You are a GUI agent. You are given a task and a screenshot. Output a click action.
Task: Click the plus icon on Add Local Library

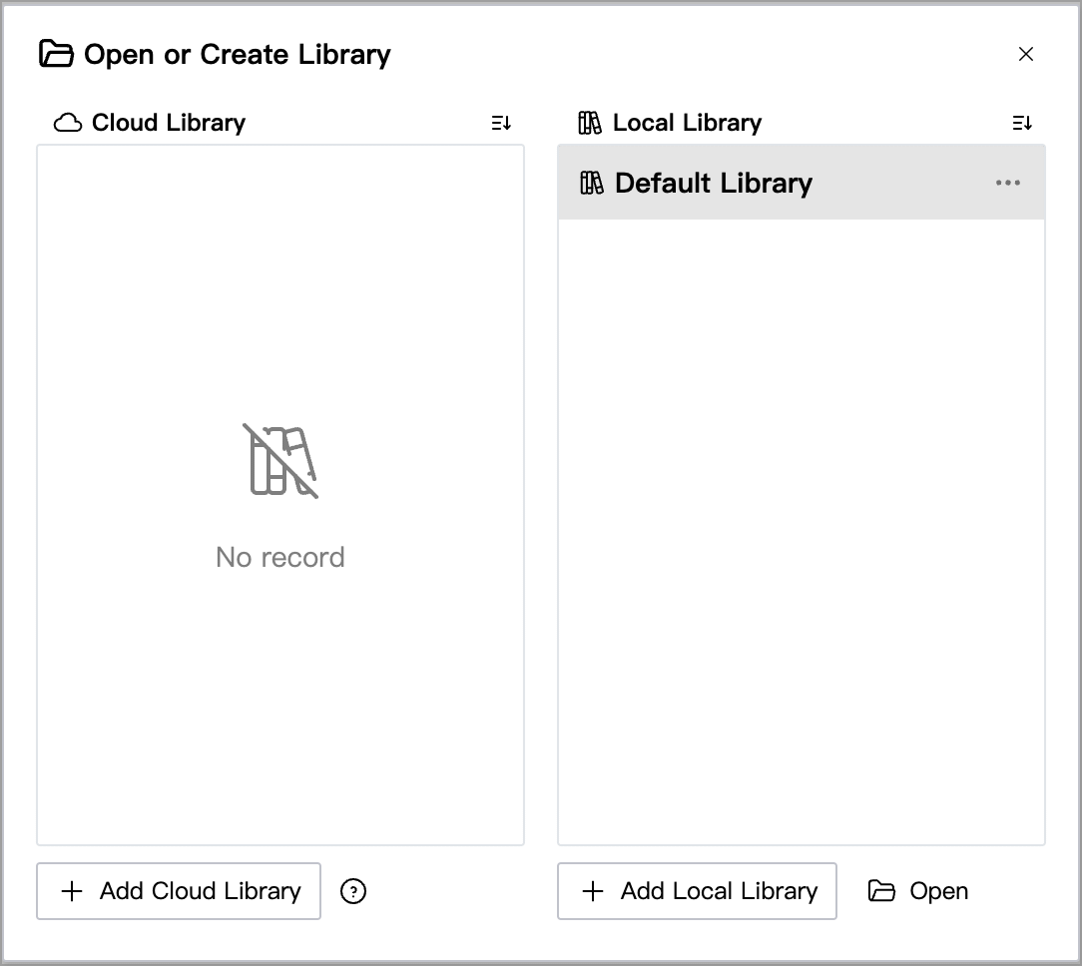[x=593, y=891]
